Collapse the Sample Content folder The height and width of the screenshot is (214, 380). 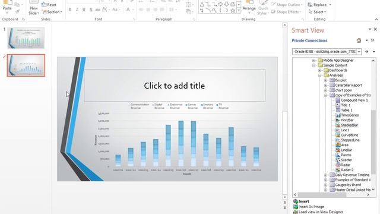tap(314, 65)
